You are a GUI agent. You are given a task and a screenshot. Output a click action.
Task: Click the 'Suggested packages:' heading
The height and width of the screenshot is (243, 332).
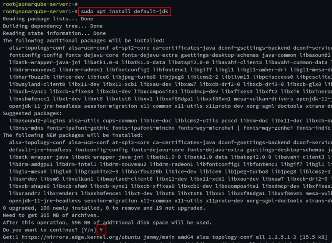32,113
